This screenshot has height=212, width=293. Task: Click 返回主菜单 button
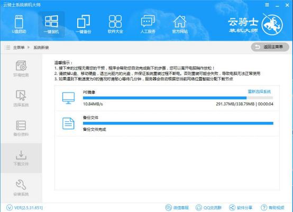click(270, 47)
